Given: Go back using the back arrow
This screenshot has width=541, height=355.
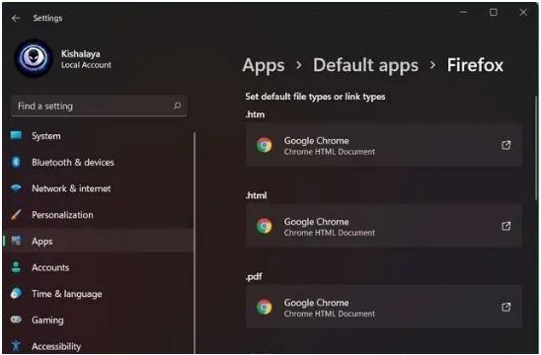Looking at the screenshot, I should [x=16, y=18].
